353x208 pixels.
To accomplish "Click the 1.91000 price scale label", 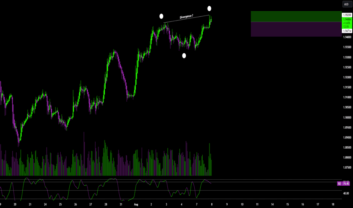I will pos(347,97).
